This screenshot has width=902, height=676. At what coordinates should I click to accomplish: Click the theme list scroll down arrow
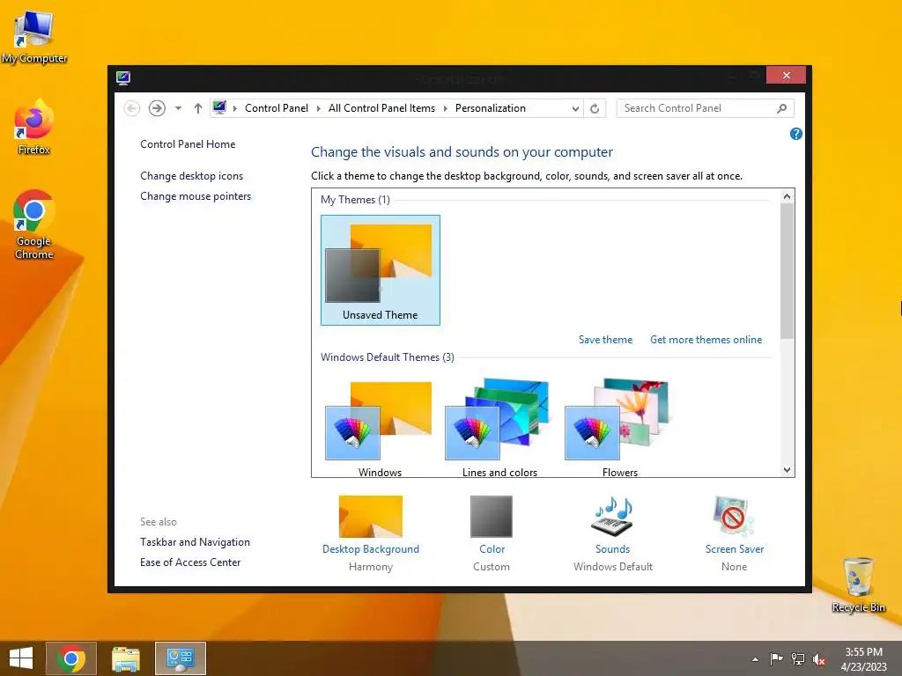(787, 470)
